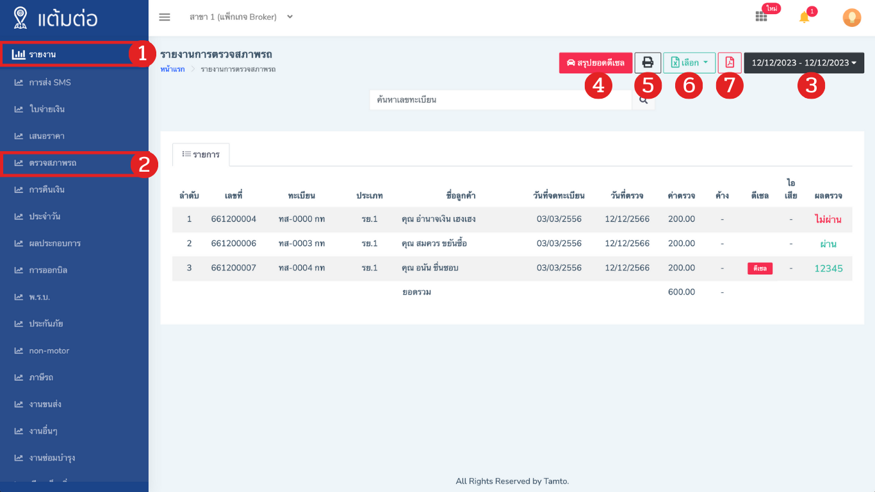
Task: Click the หน้าแรก breadcrumb link
Action: [x=172, y=69]
